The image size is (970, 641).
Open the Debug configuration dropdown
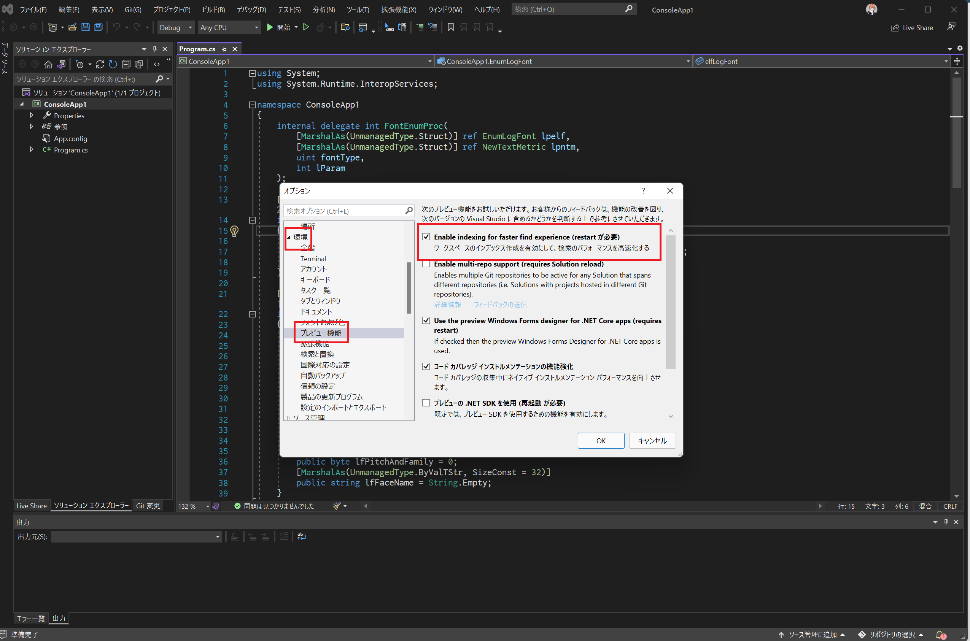click(x=190, y=27)
